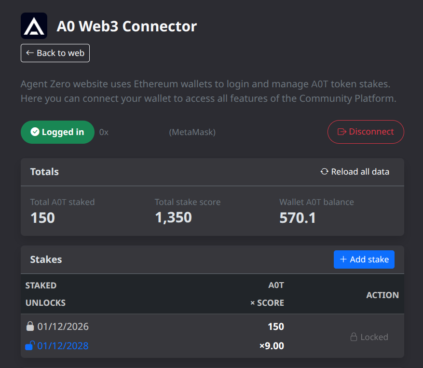423x368 pixels.
Task: Click the back arrow inside the Back to web button
Action: pos(29,53)
